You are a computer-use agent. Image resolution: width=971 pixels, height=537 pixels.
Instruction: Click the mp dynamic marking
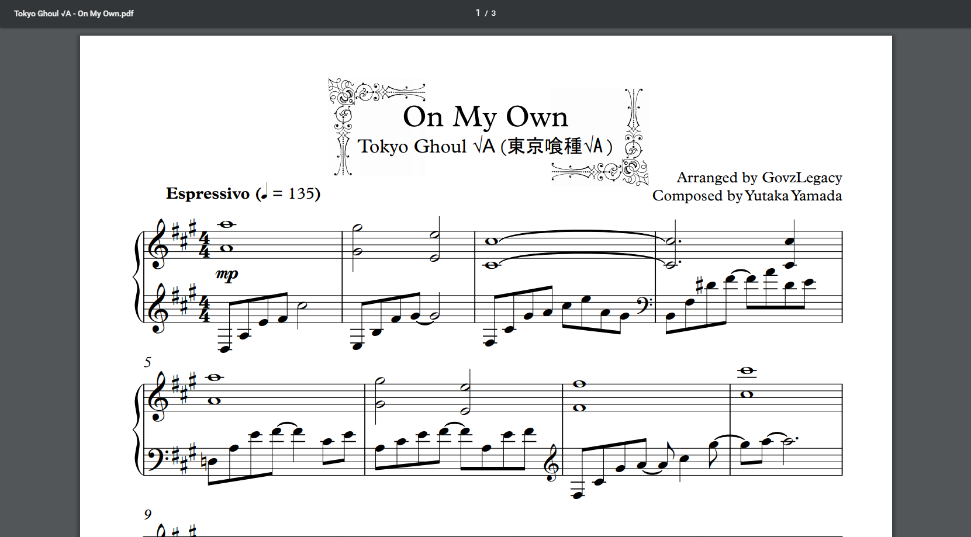[227, 273]
